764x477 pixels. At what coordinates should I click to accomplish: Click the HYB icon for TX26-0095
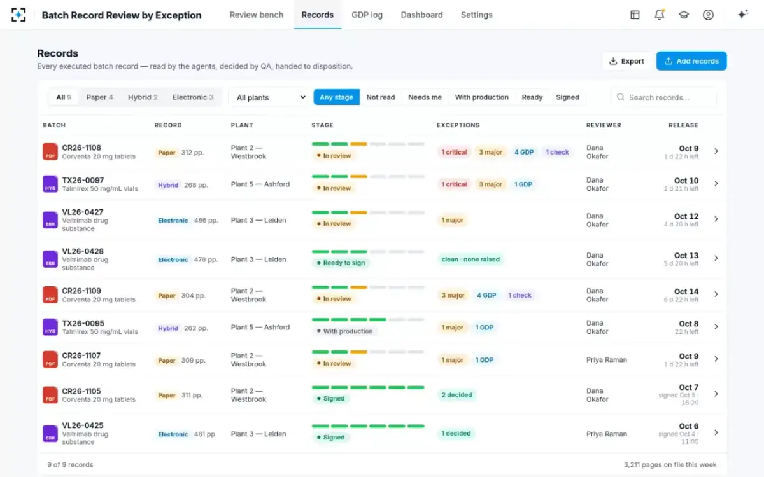50,328
